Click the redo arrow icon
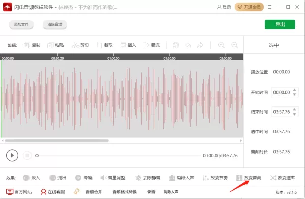305x199 pixels. click(200, 45)
